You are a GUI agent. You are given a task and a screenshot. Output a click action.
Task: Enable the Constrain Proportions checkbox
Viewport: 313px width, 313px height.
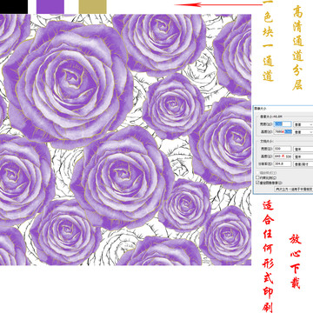tap(257, 177)
